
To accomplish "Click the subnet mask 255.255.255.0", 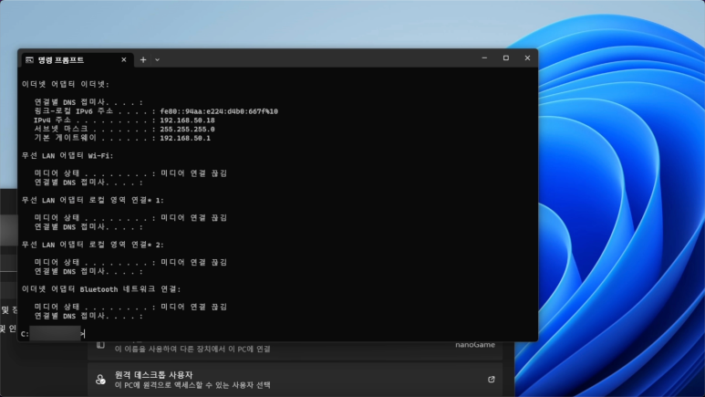I will pyautogui.click(x=187, y=130).
